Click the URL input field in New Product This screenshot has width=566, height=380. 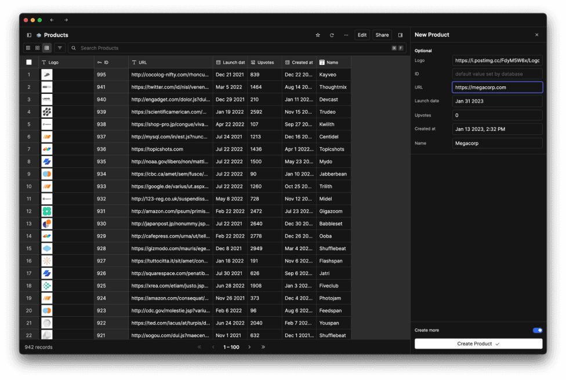(x=497, y=86)
